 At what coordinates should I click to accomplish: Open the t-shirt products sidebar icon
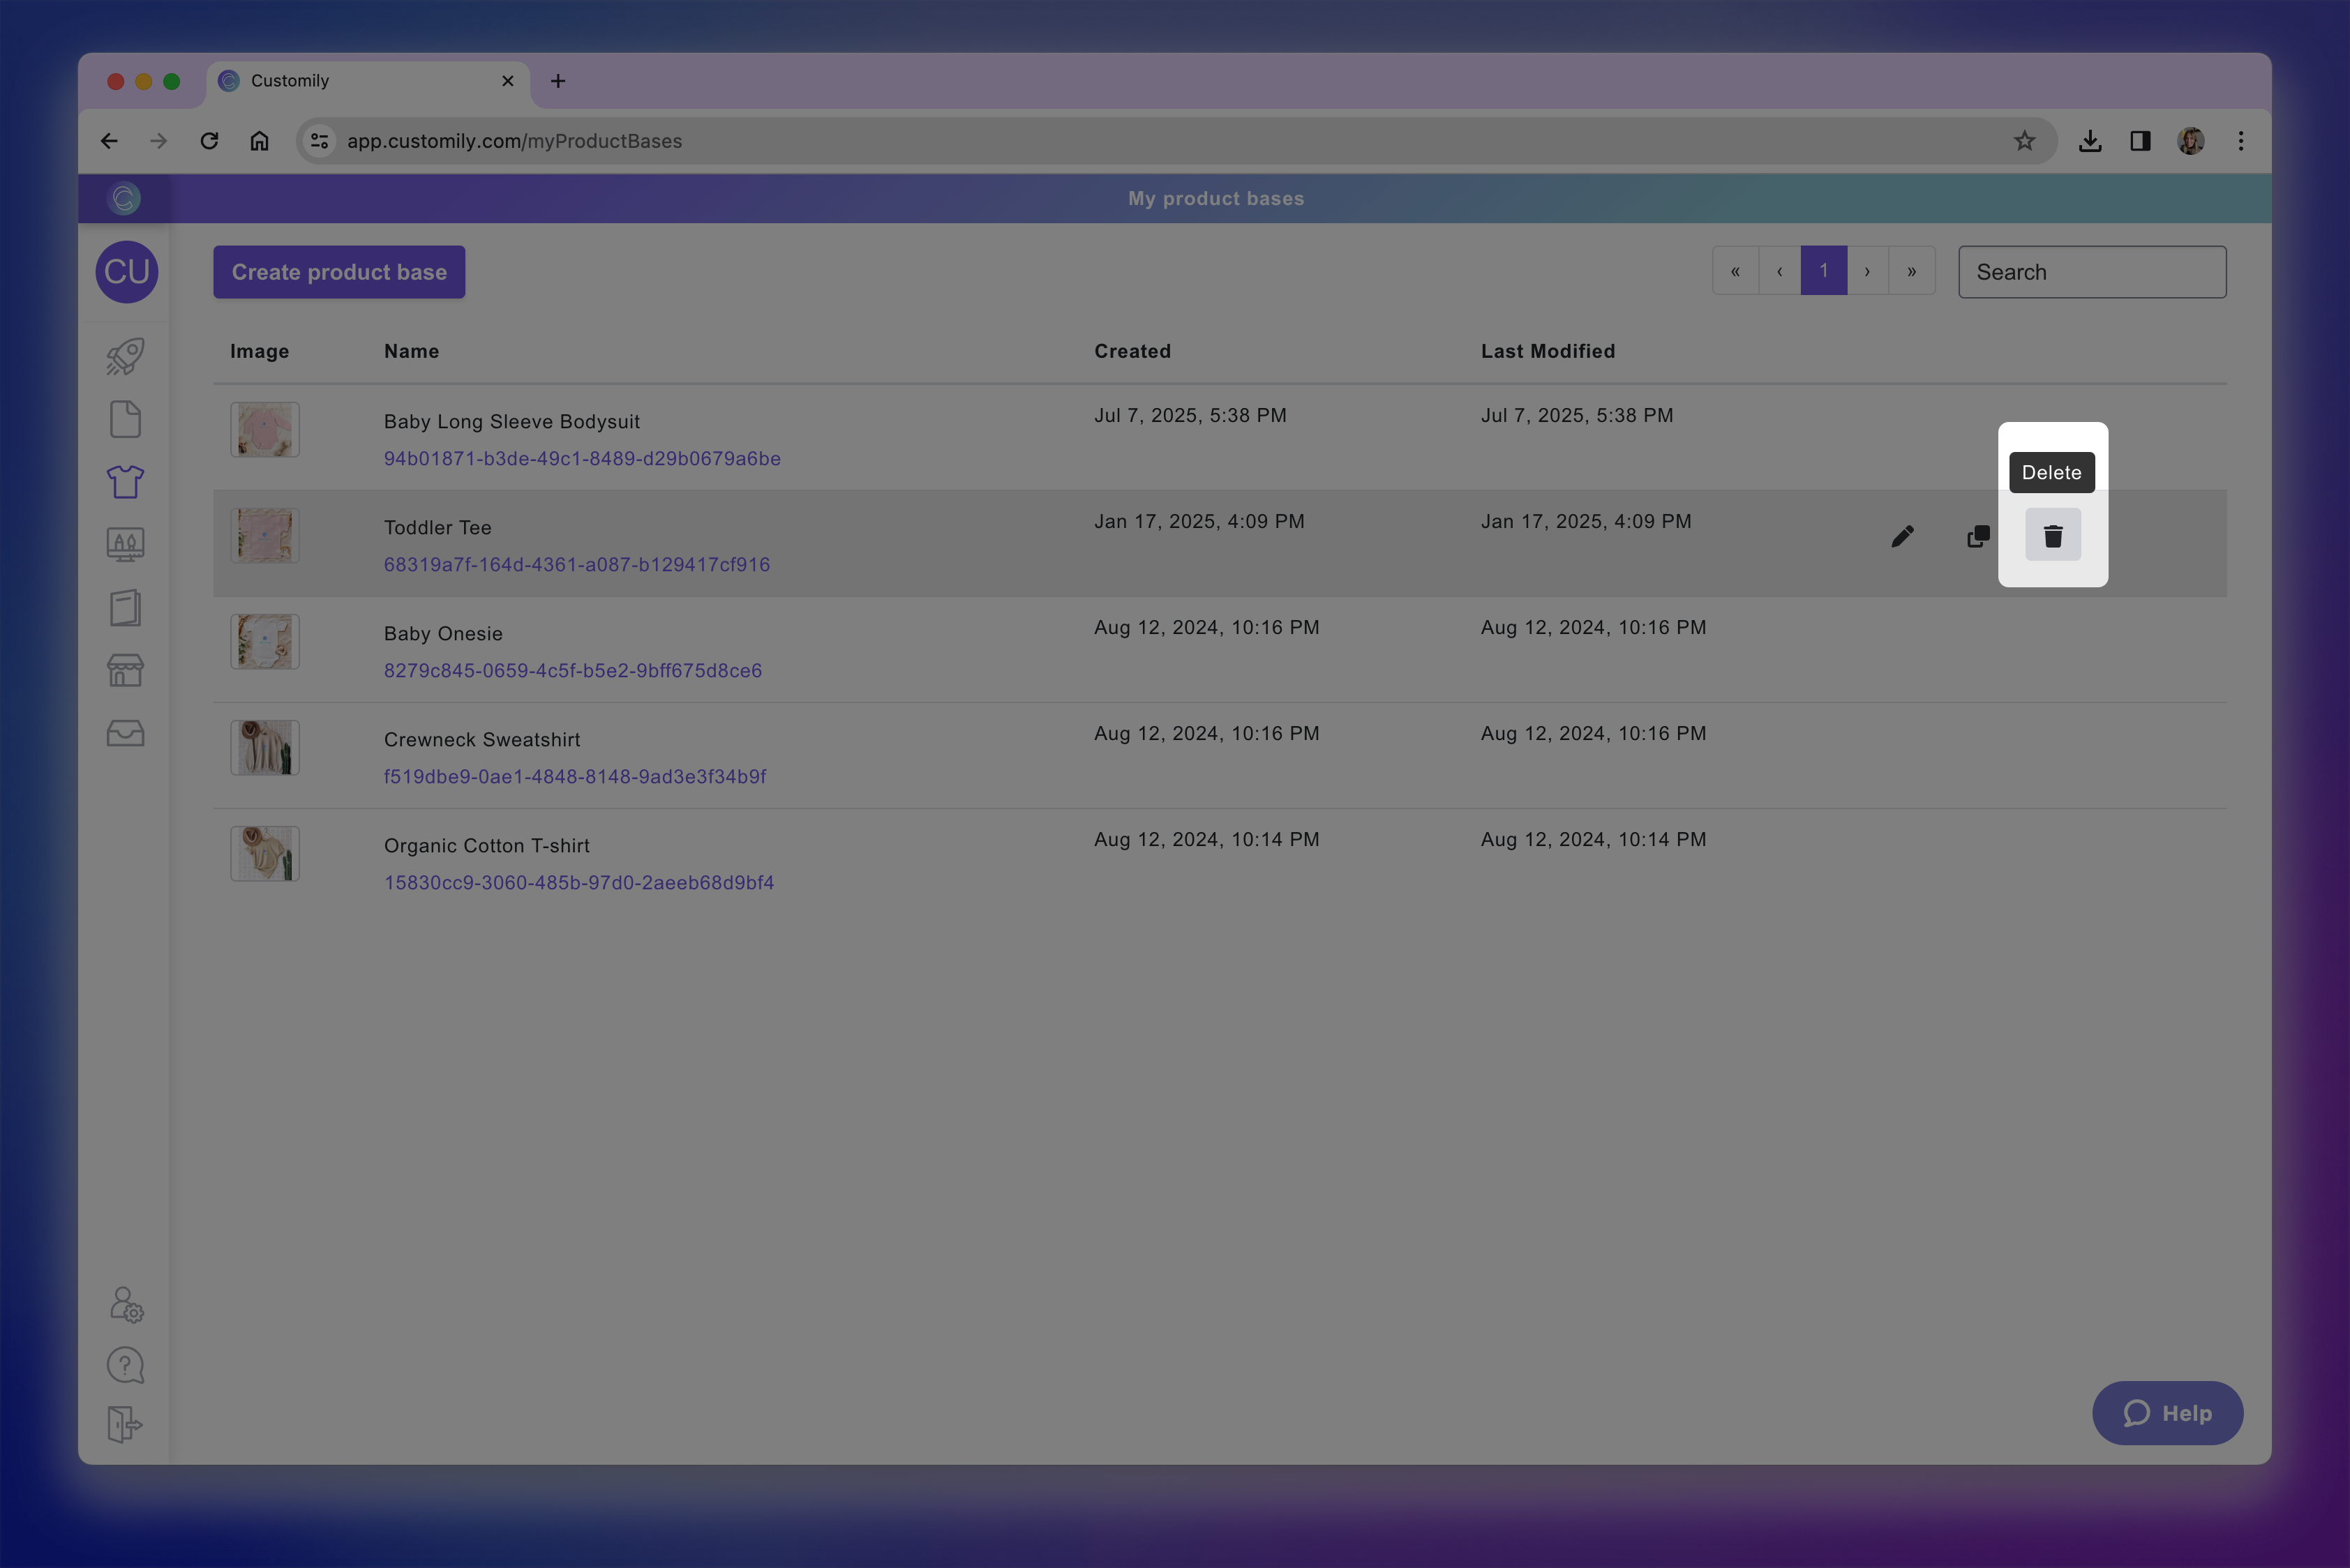coord(125,481)
